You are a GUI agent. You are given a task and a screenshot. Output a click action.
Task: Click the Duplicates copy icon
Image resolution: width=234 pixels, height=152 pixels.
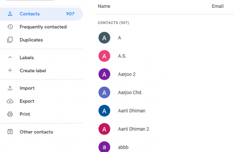tap(10, 40)
